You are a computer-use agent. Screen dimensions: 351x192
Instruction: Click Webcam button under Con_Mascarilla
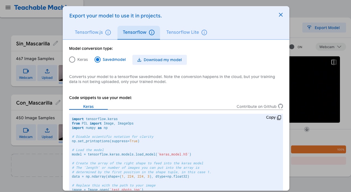coord(26,132)
